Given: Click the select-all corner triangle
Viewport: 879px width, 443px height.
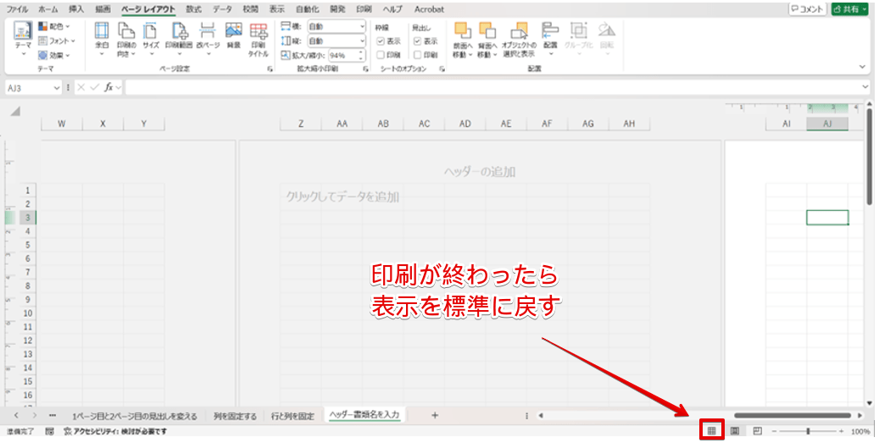Looking at the screenshot, I should pyautogui.click(x=15, y=112).
